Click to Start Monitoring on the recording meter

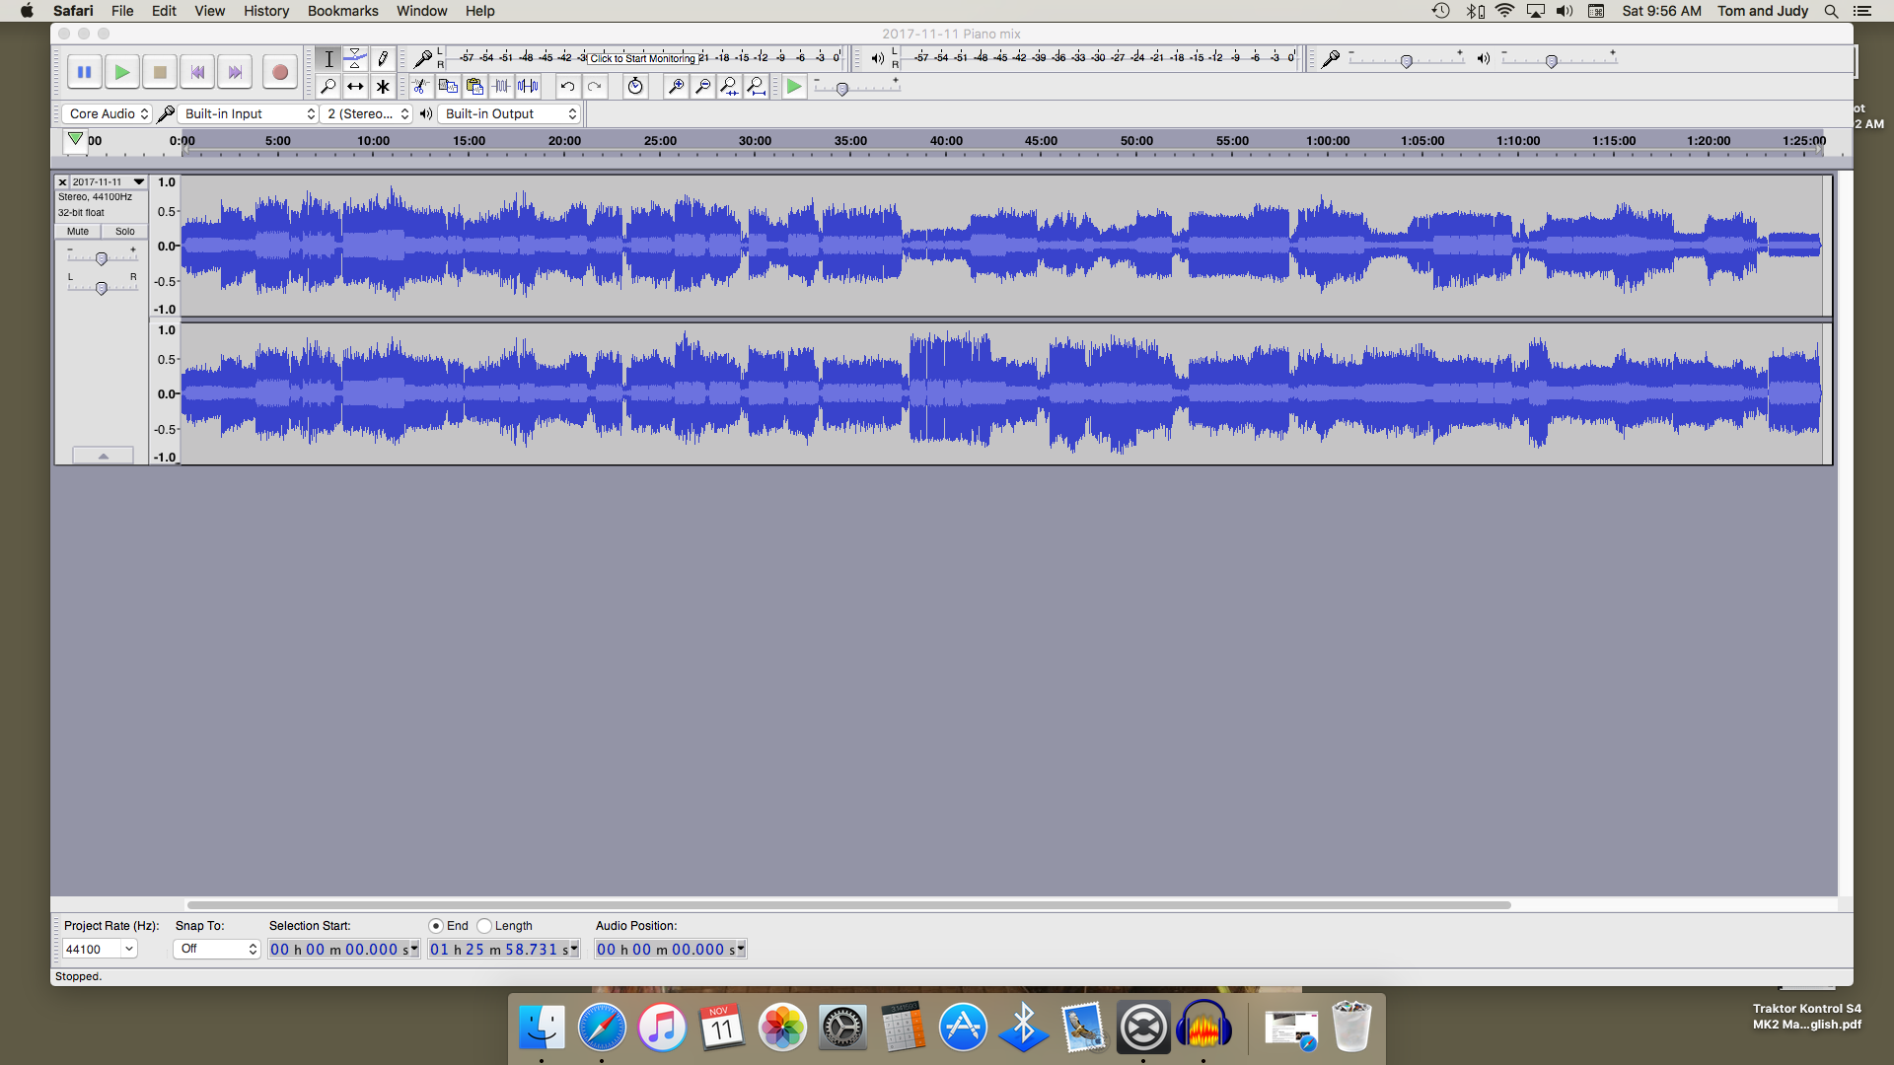642,58
